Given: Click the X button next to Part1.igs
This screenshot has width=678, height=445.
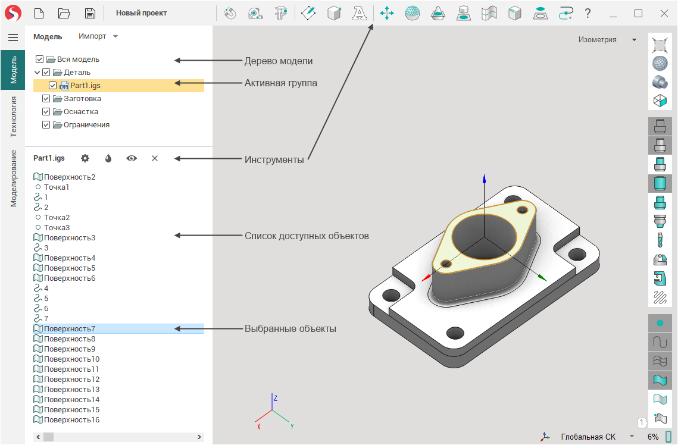Looking at the screenshot, I should (155, 158).
